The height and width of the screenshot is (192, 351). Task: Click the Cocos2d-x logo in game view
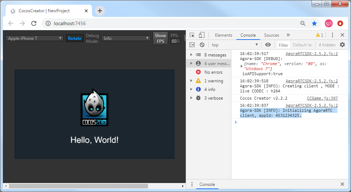coord(94,108)
